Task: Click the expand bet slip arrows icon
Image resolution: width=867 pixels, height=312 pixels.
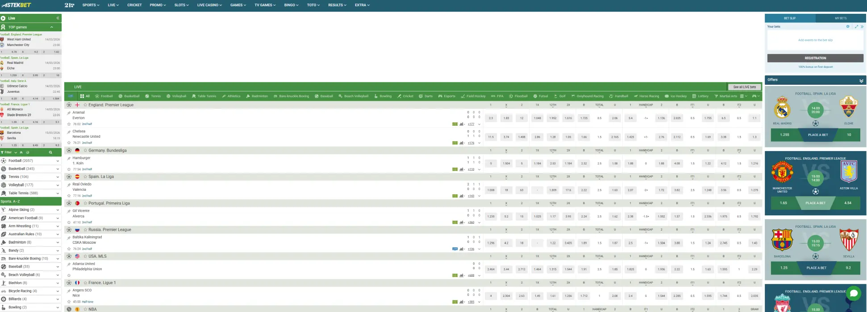Action: [856, 27]
